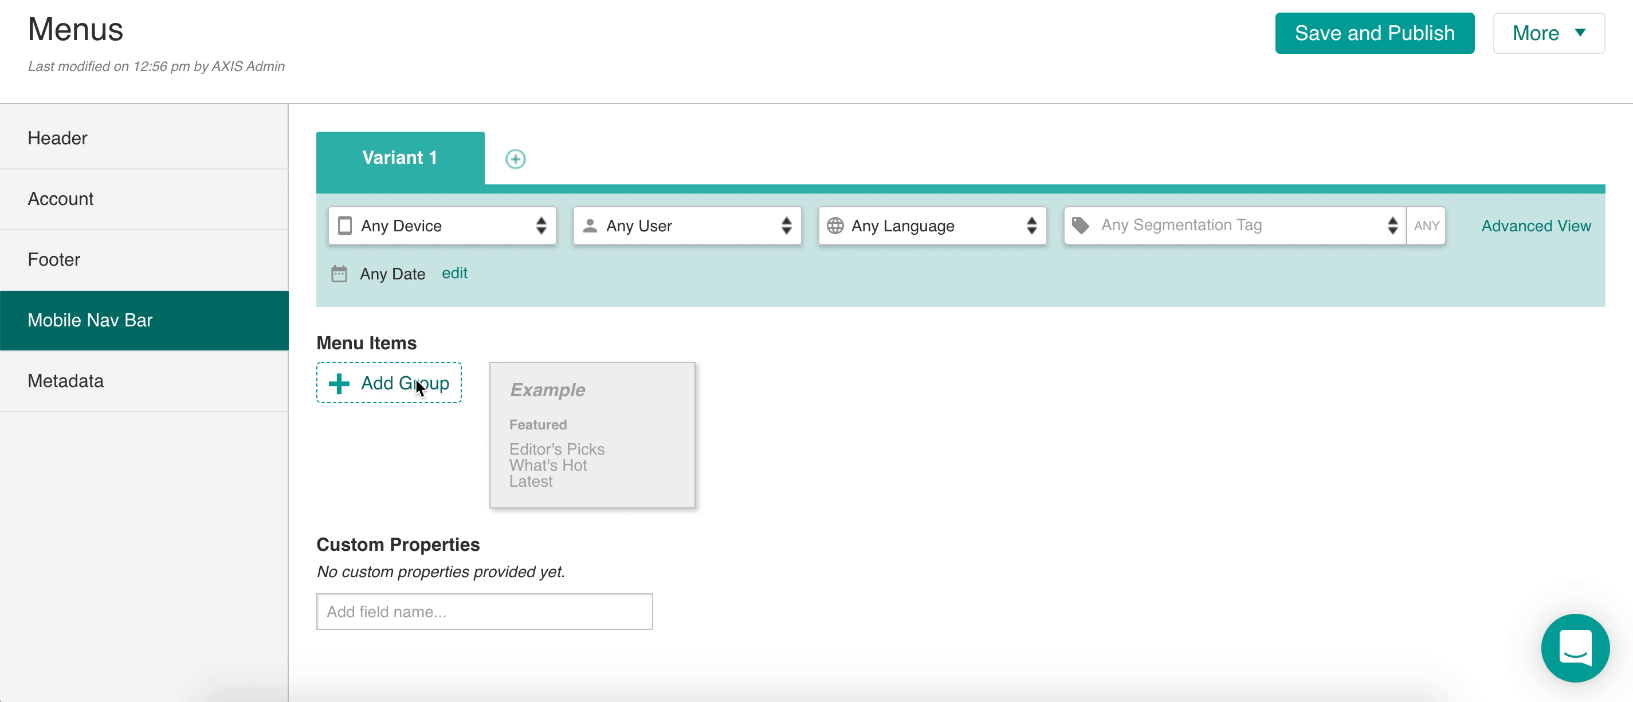Viewport: 1633px width, 702px height.
Task: Click the calendar icon beside Any Date
Action: (339, 274)
